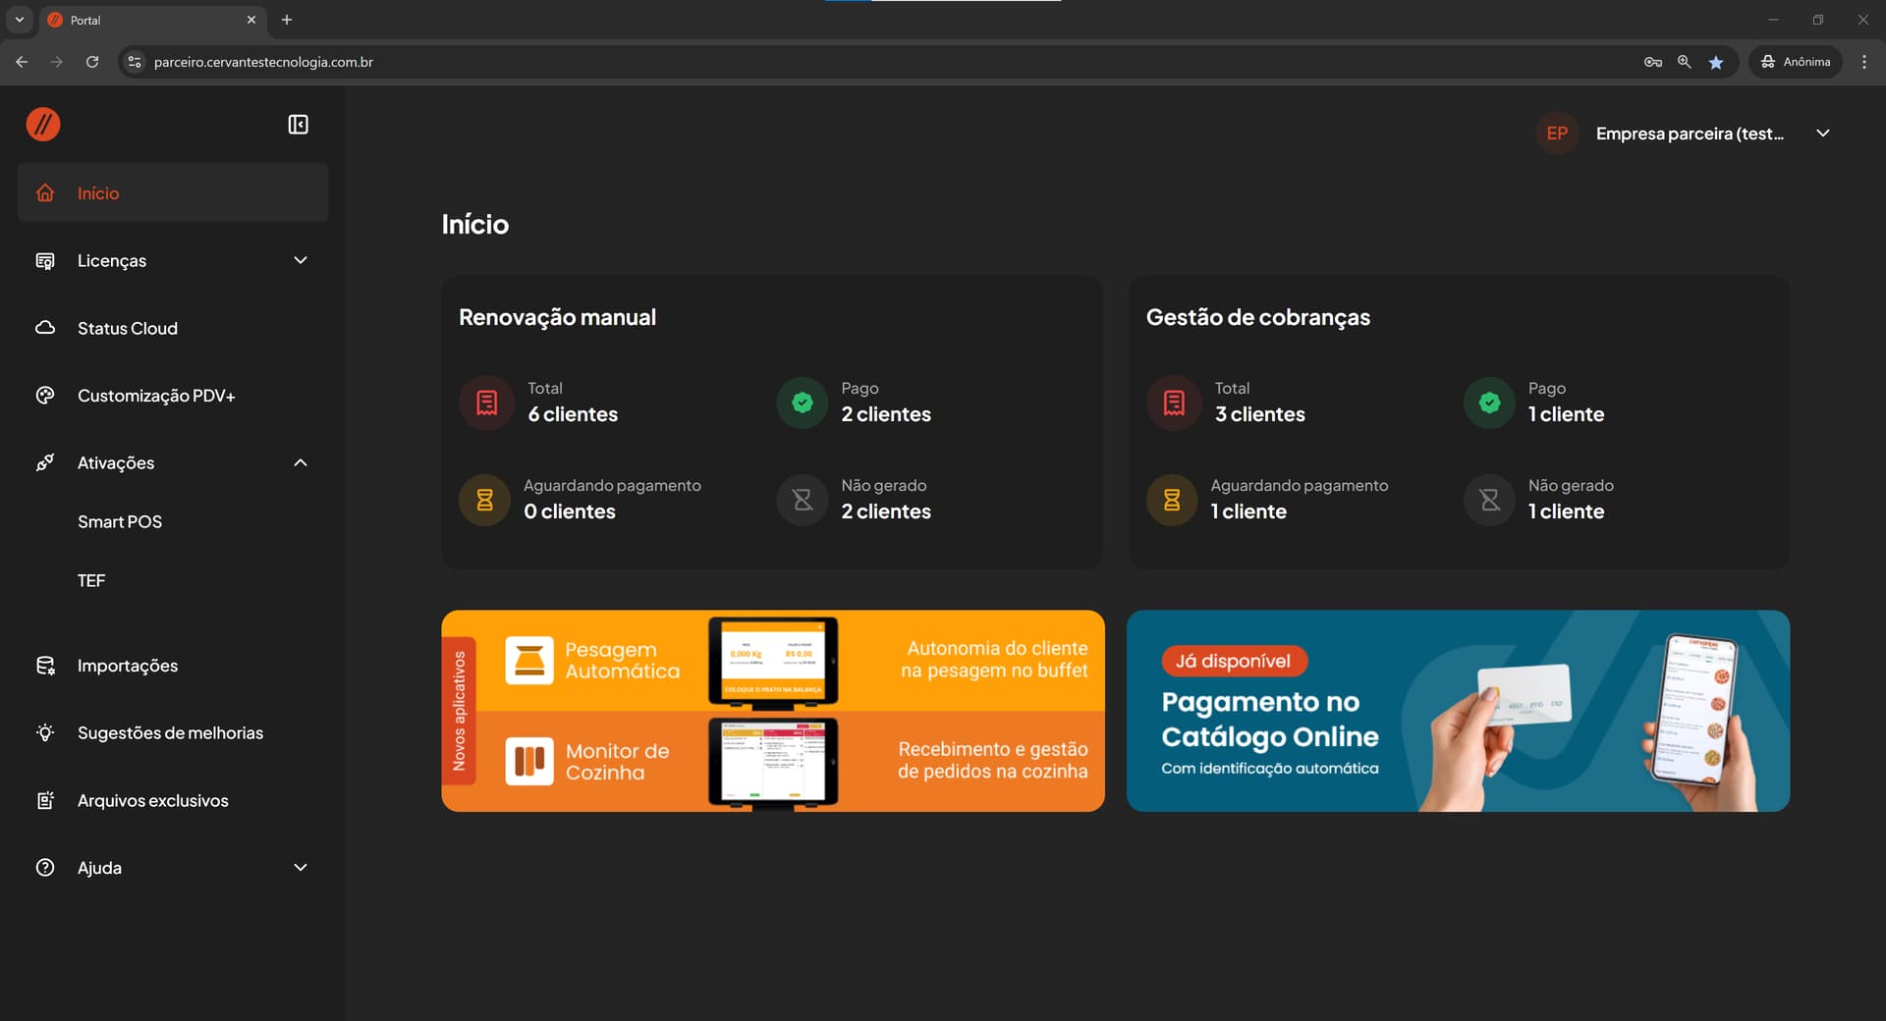Image resolution: width=1886 pixels, height=1021 pixels.
Task: Open the Pesagem Automática promotional banner
Action: pos(772,711)
